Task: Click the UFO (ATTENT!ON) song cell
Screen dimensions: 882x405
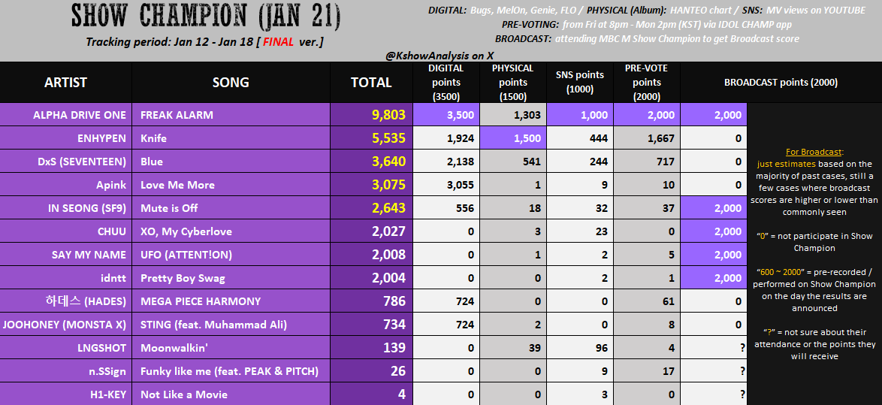Action: (231, 254)
